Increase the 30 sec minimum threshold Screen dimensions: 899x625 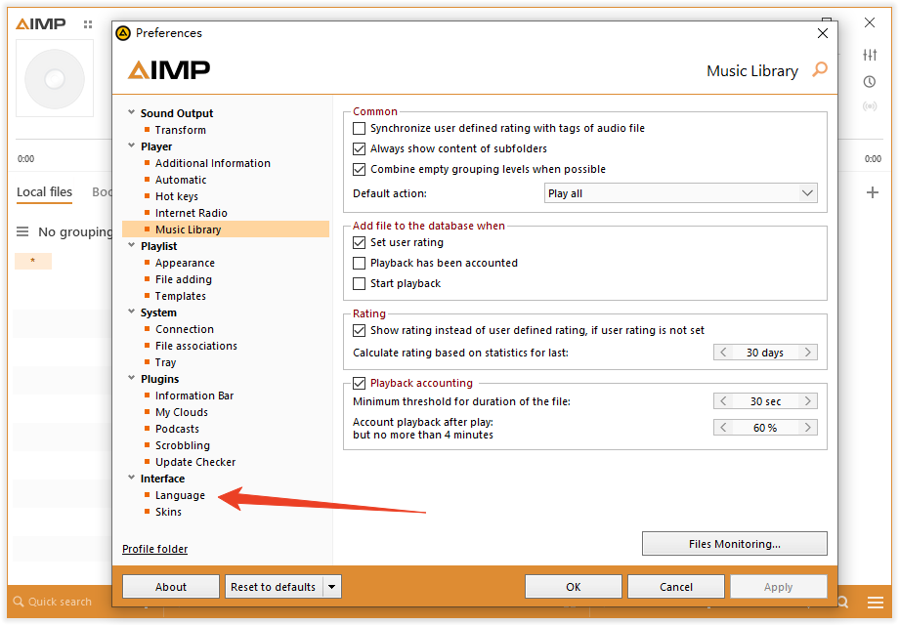pos(808,401)
